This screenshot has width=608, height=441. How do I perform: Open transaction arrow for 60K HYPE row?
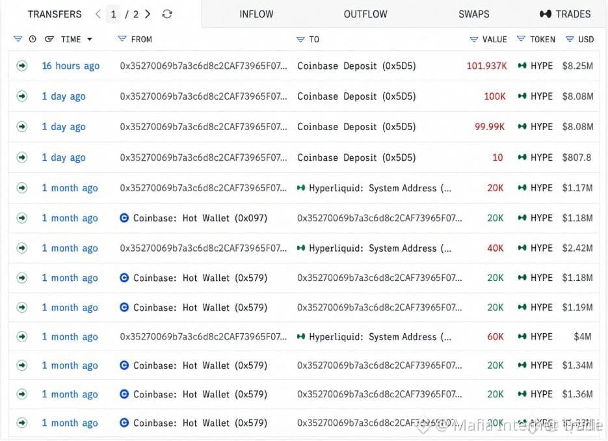(22, 337)
